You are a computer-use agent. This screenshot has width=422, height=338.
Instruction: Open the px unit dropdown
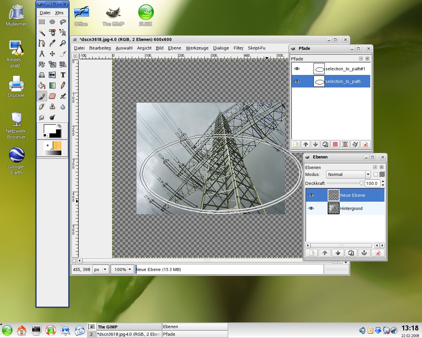101,269
